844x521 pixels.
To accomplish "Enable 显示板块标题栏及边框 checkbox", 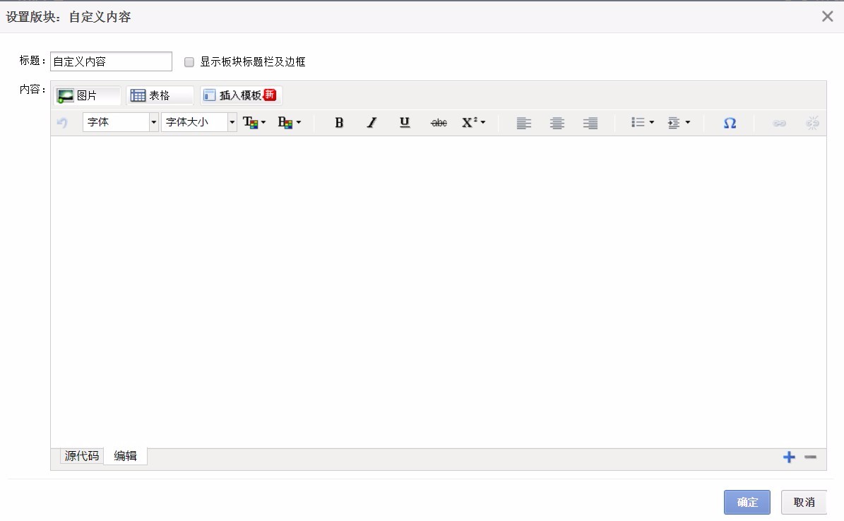I will pyautogui.click(x=189, y=61).
